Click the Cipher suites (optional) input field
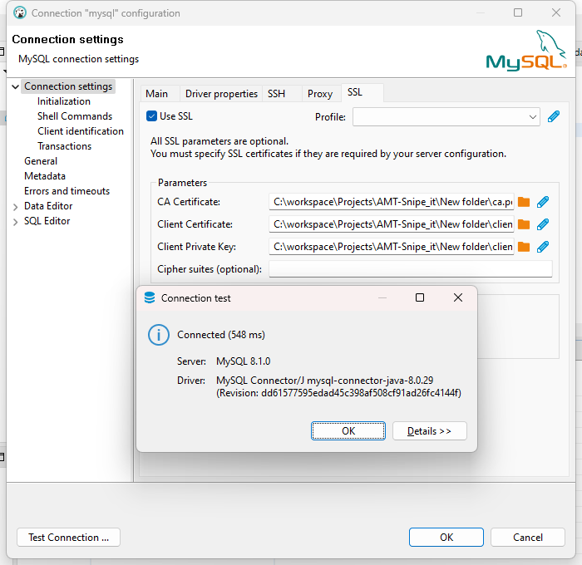This screenshot has height=565, width=582. 411,269
